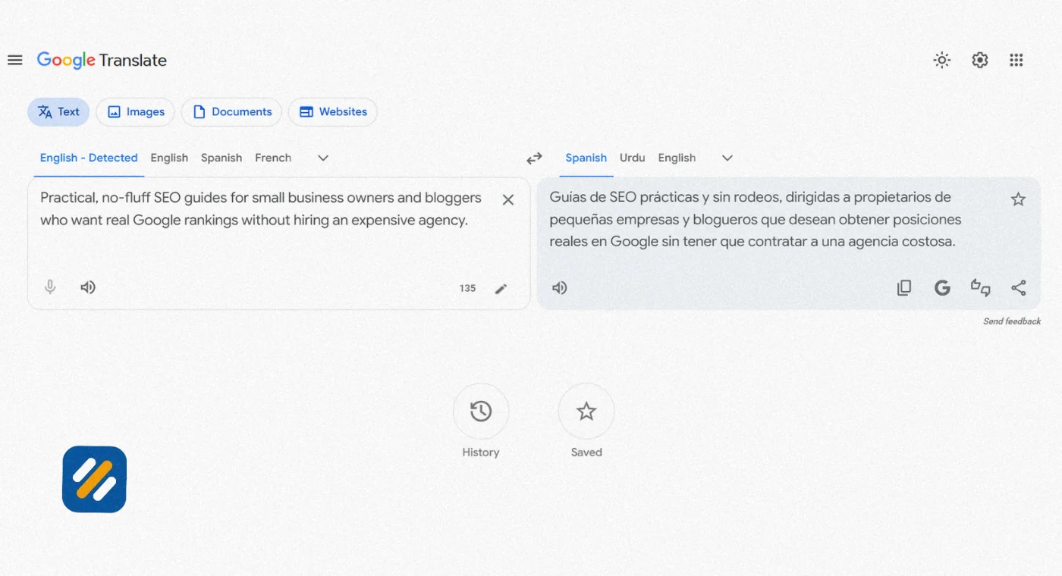Click the Spanish translated text output

755,220
